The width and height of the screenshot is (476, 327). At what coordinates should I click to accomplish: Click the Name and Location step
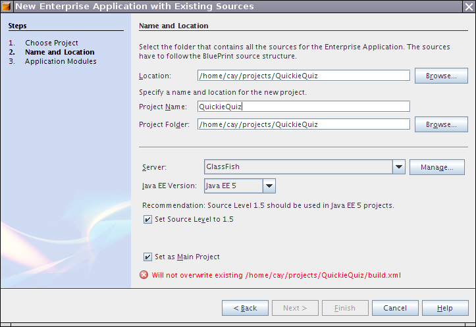click(x=59, y=52)
